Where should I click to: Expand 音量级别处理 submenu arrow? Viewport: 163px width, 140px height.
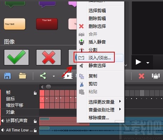click(x=120, y=109)
